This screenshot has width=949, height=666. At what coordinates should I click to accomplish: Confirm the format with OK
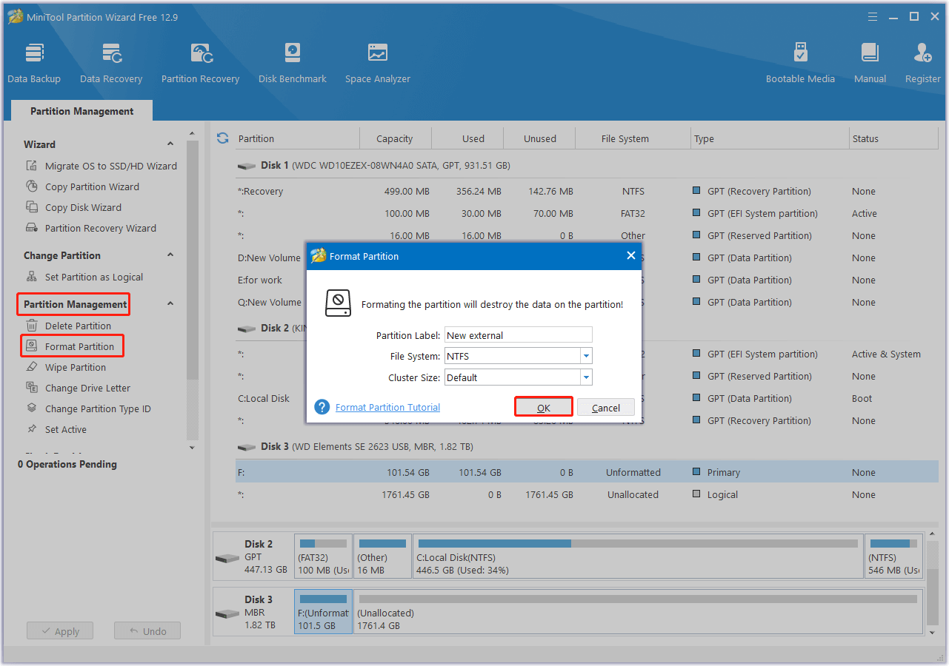(543, 408)
